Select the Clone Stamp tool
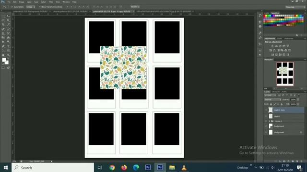307x172 pixels. click(3, 33)
